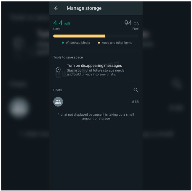The height and width of the screenshot is (191, 192).
Task: Click the Stay in control of storage description
Action: tap(96, 72)
